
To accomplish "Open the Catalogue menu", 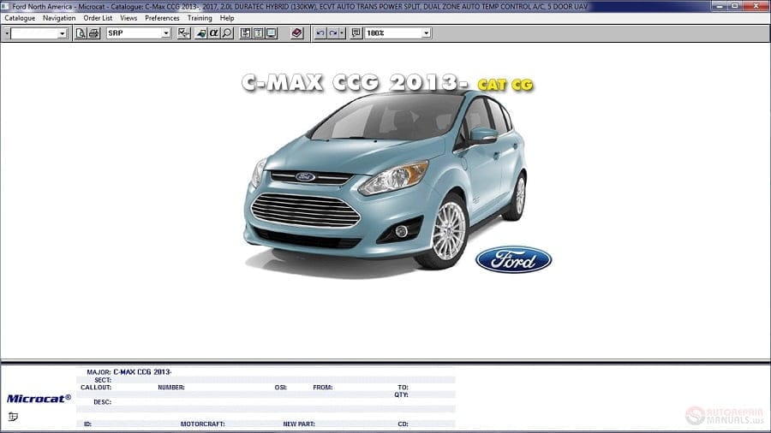I will (x=20, y=18).
